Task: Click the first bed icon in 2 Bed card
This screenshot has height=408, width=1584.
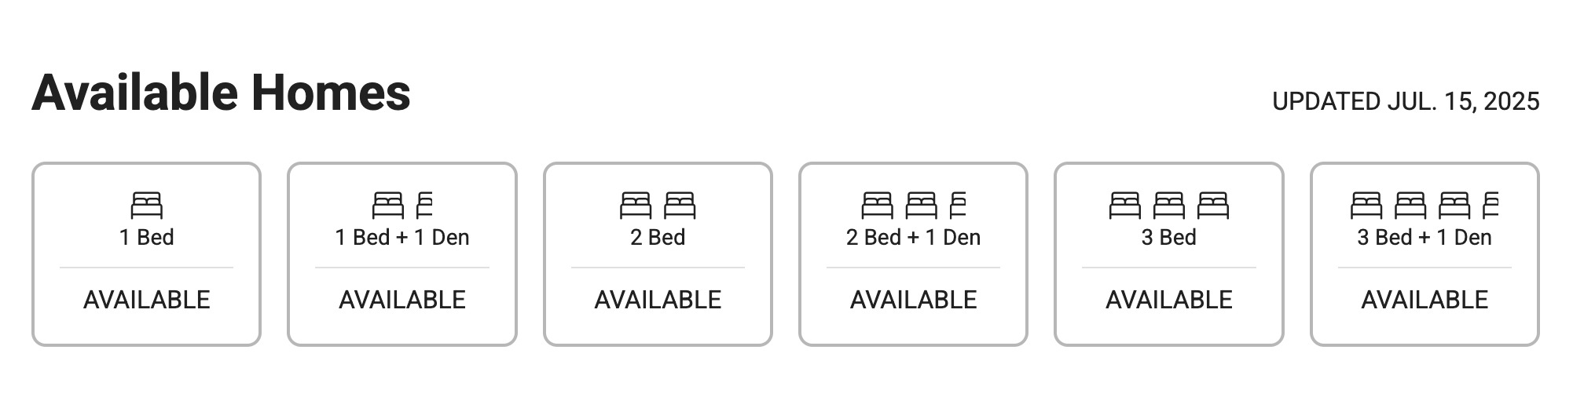Action: [x=636, y=206]
